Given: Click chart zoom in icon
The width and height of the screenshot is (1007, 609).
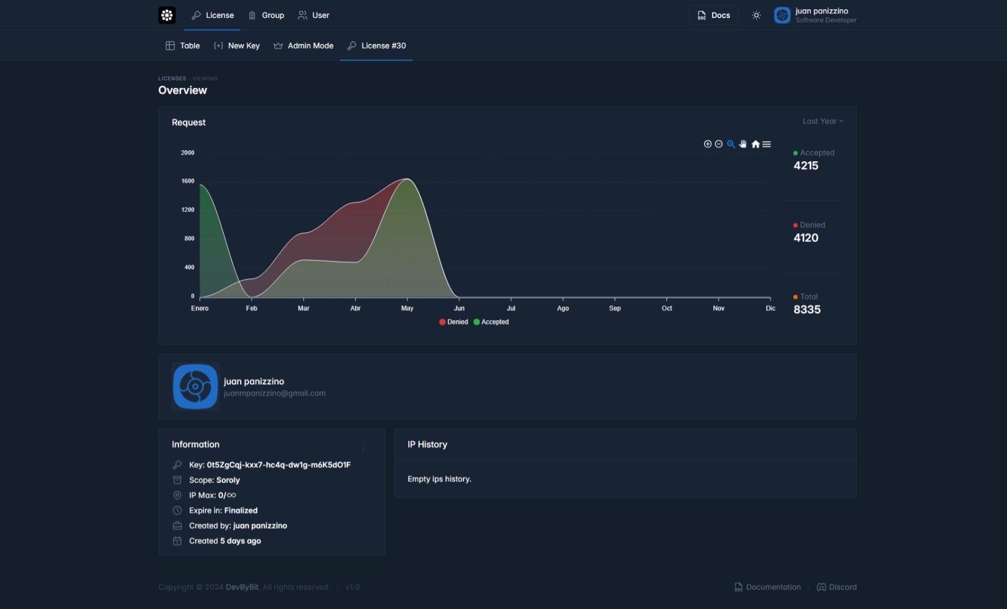Looking at the screenshot, I should tap(707, 144).
